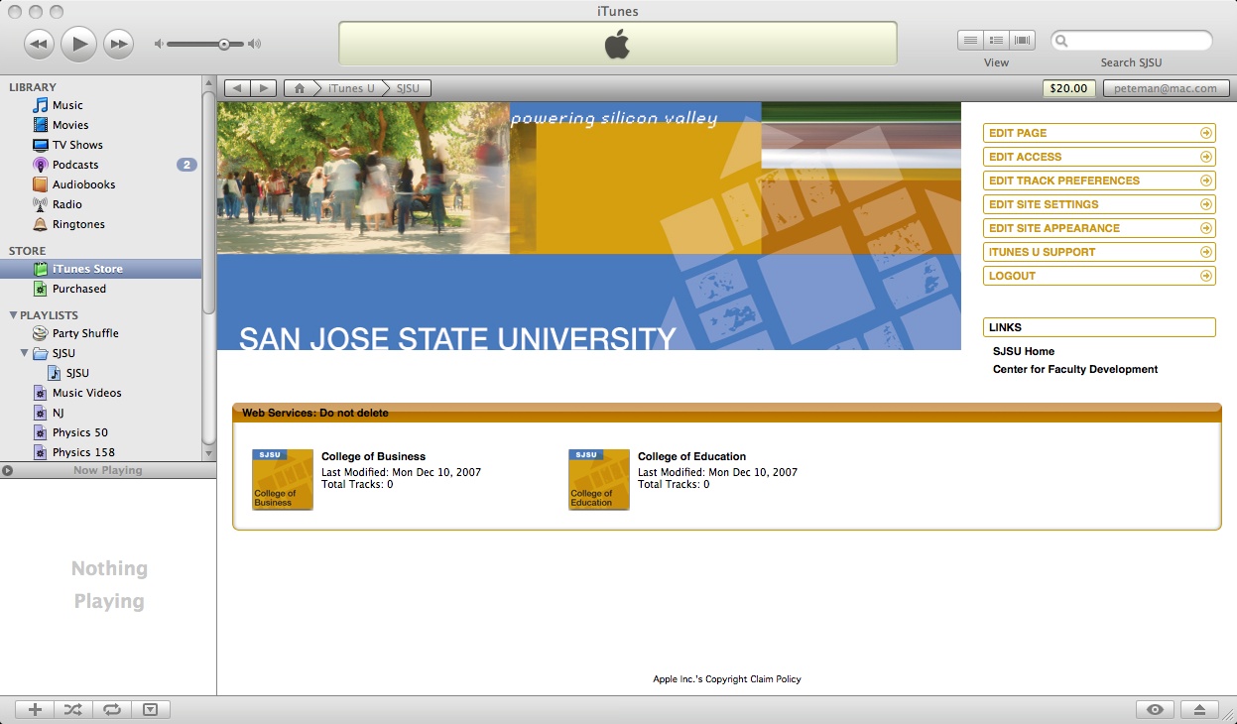Screen dimensions: 1237x724
Task: Click the add playlist plus button
Action: [x=35, y=709]
